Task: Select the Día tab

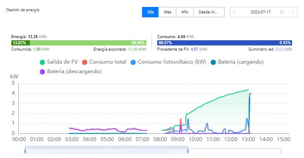Action: point(150,12)
